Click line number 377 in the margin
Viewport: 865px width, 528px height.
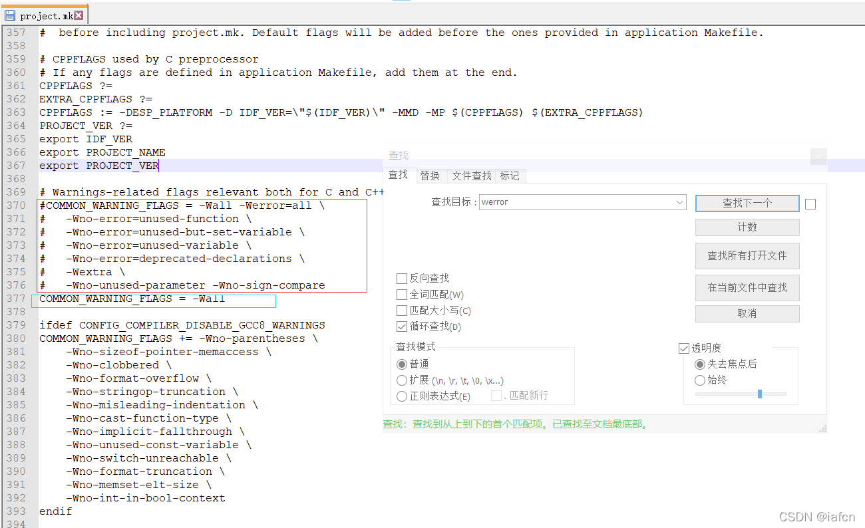click(x=16, y=299)
